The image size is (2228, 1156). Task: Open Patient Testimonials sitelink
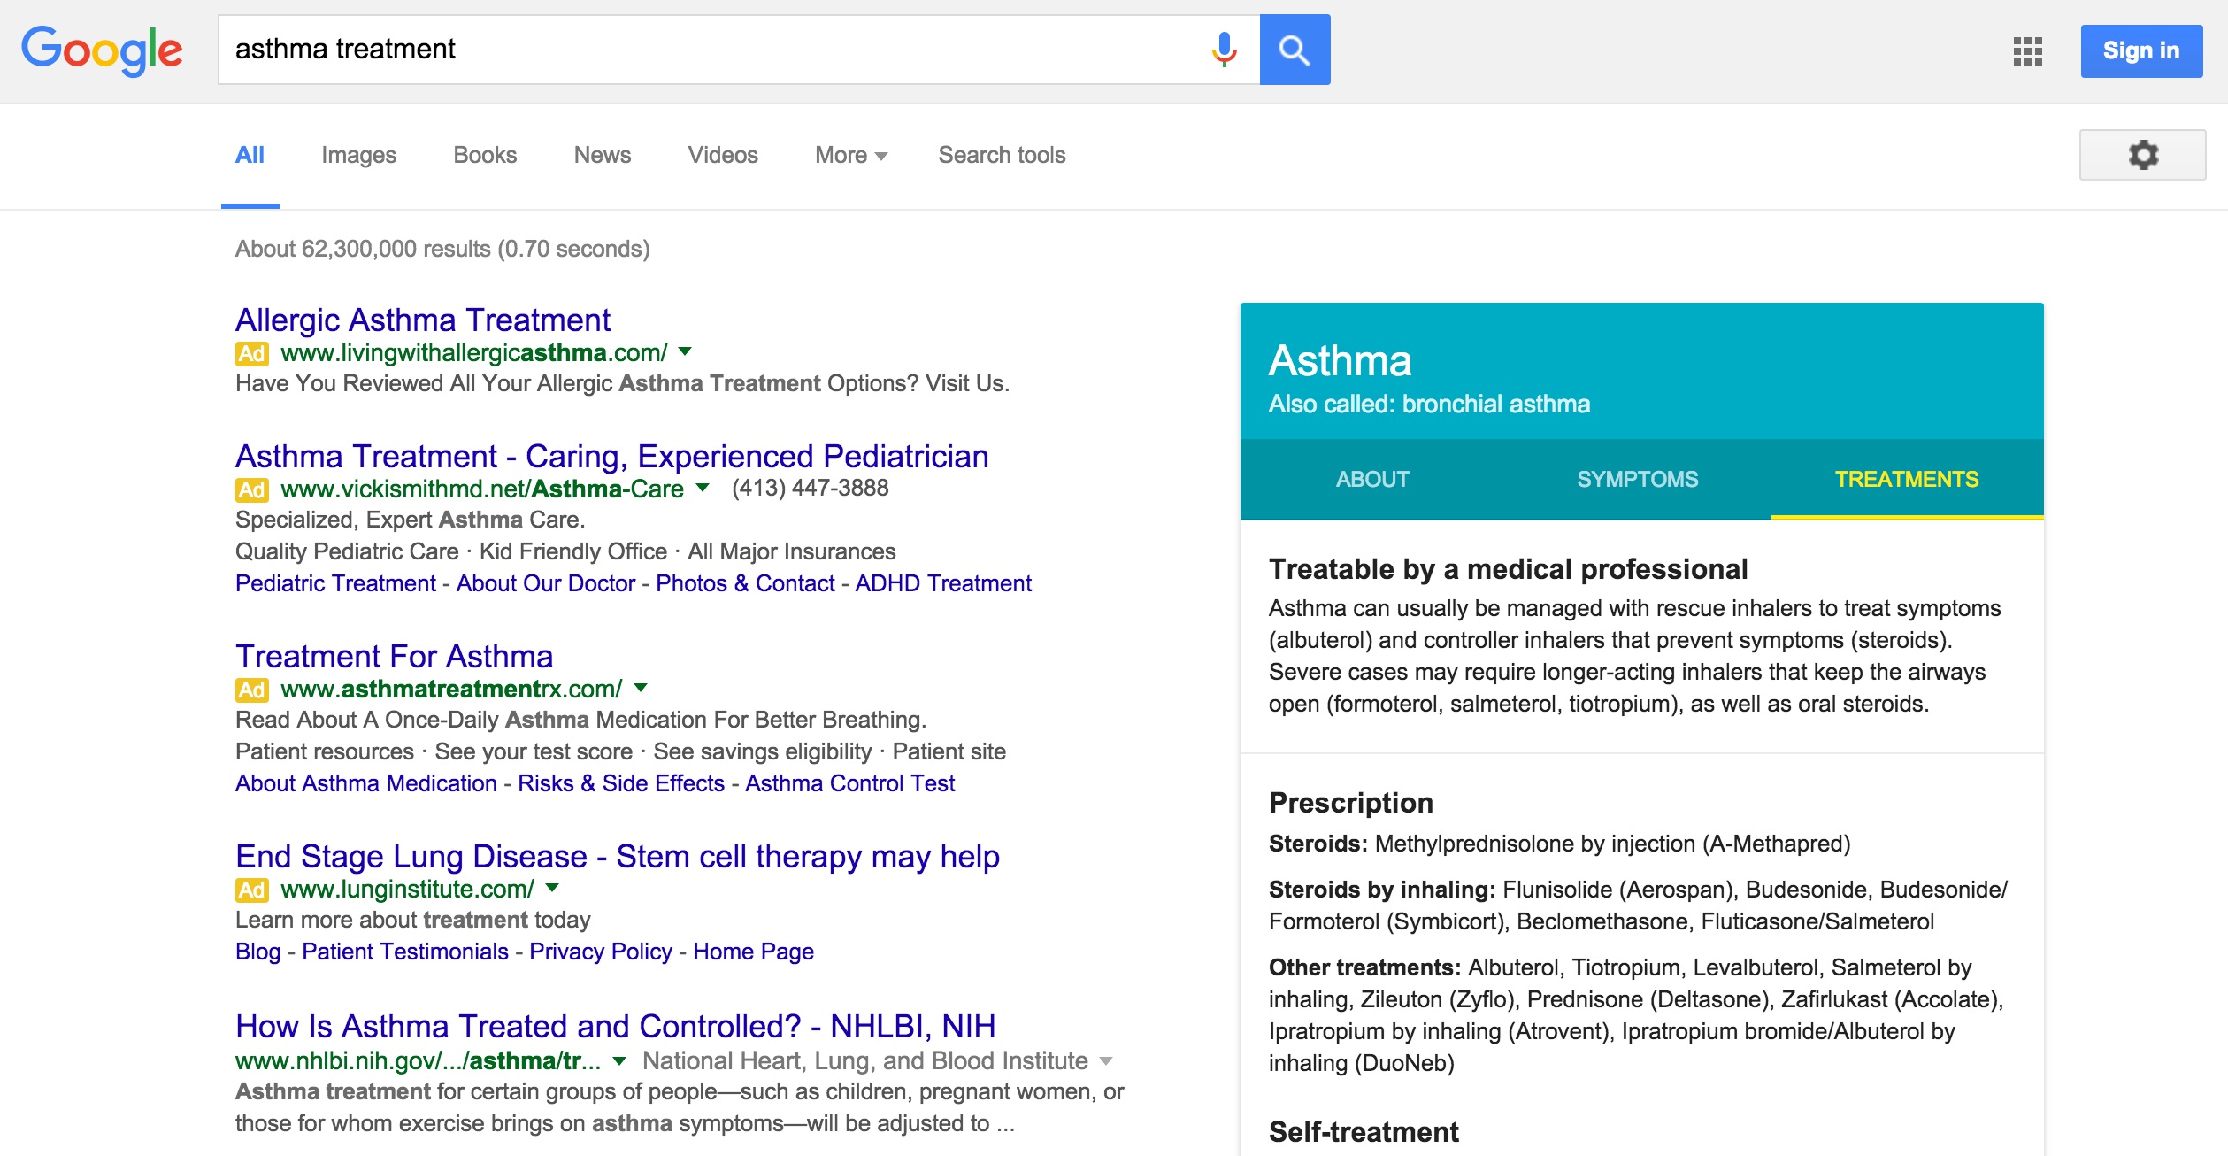[405, 952]
